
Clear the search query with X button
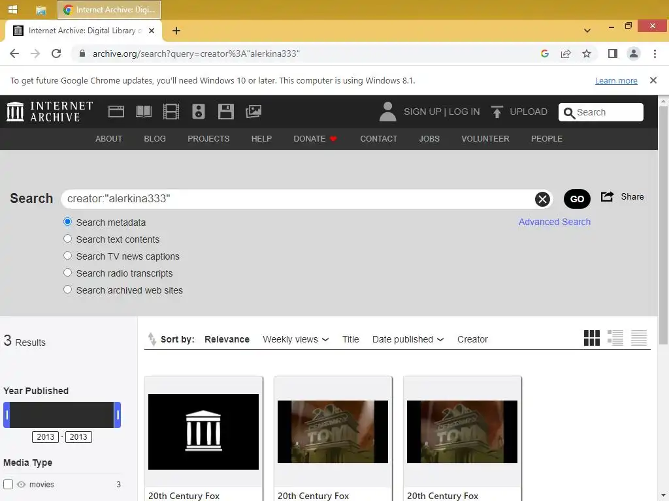coord(542,199)
